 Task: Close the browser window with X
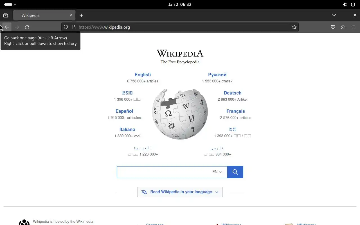click(x=355, y=15)
